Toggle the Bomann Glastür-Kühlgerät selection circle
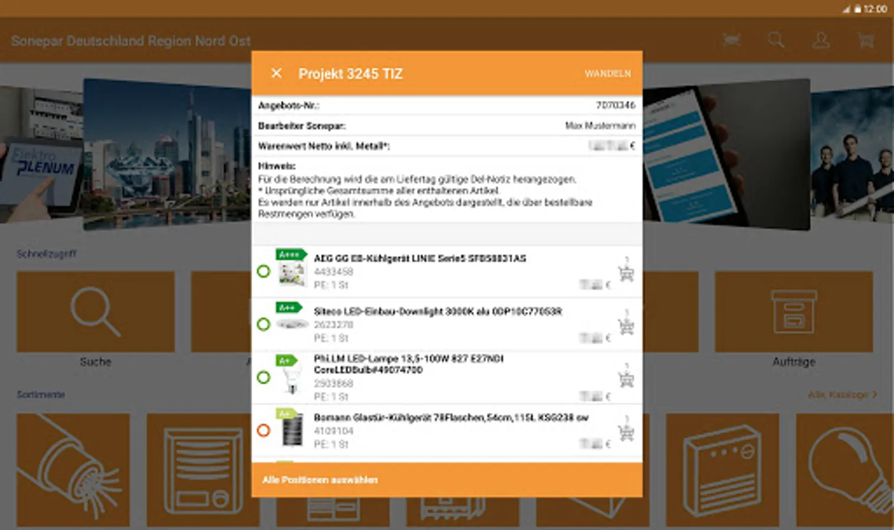 pyautogui.click(x=264, y=430)
